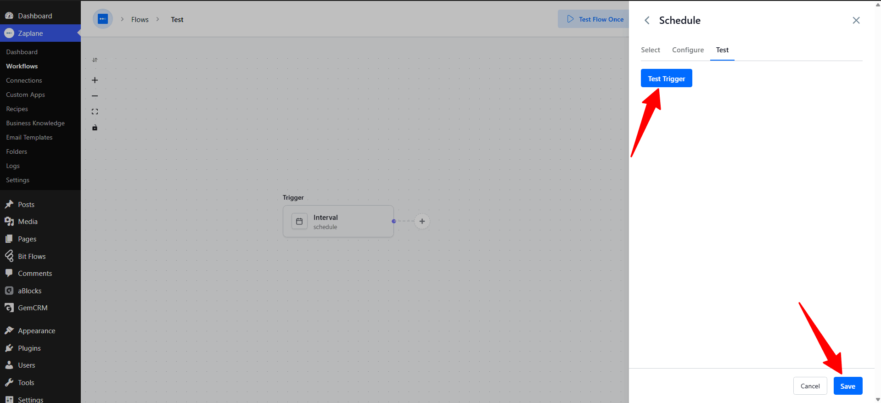The image size is (881, 403).
Task: Open the Plugins plug icon
Action: point(9,348)
